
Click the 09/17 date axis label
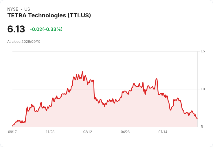click(12, 132)
